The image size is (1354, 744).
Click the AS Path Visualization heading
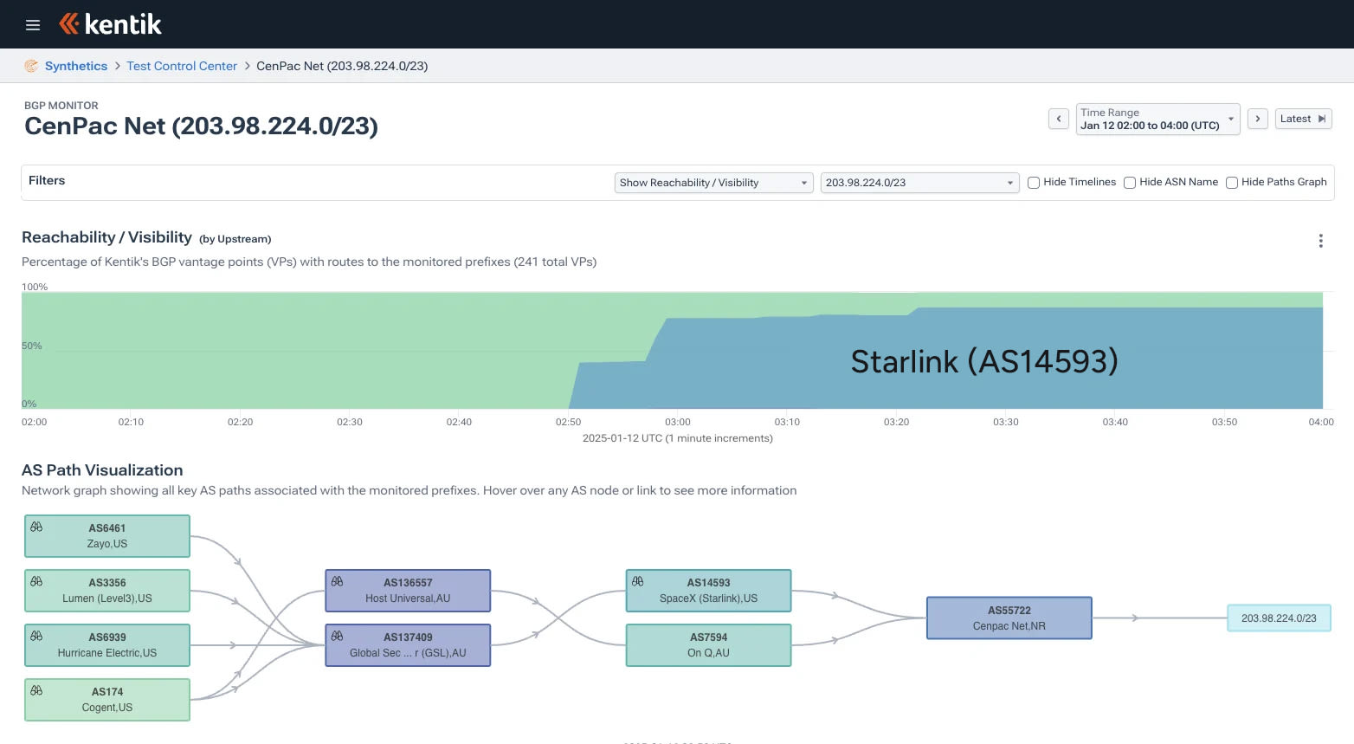coord(102,470)
